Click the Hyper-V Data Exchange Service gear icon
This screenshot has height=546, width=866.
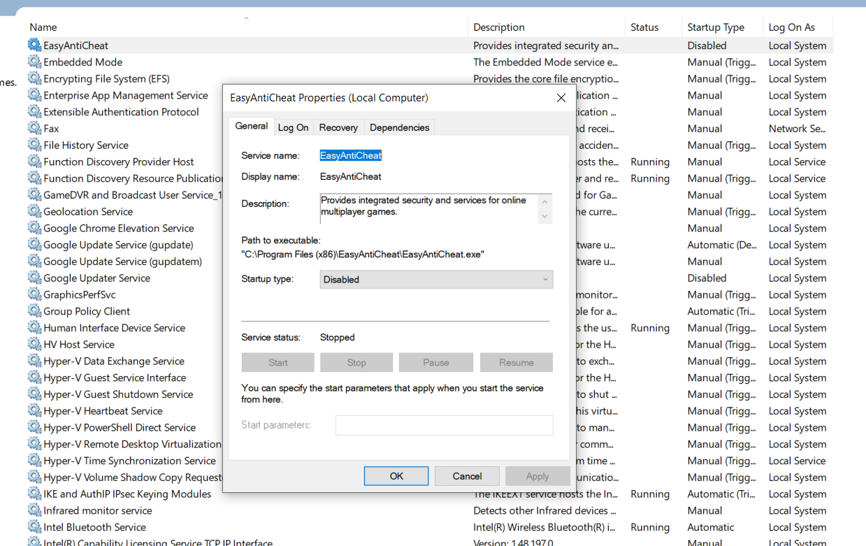click(x=34, y=361)
